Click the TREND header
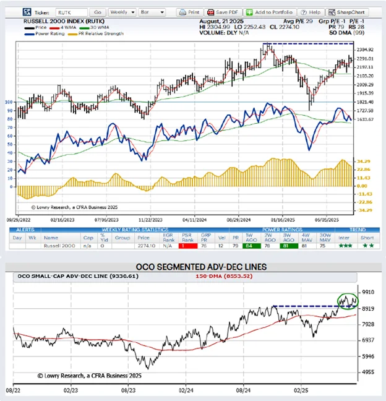 [358, 230]
